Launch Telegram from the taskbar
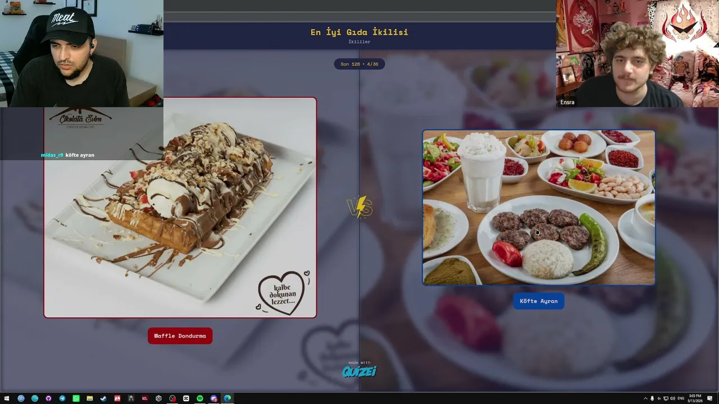This screenshot has height=404, width=719. click(x=62, y=398)
